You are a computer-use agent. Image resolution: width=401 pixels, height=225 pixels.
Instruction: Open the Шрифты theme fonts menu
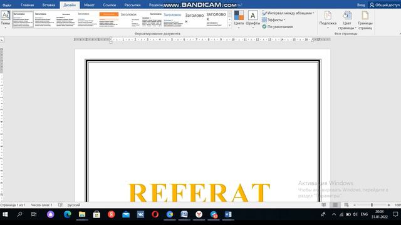tap(253, 19)
